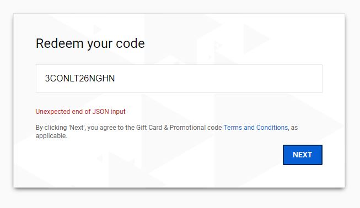360x208 pixels.
Task: Click the 'Redeem your code' heading
Action: pos(90,43)
